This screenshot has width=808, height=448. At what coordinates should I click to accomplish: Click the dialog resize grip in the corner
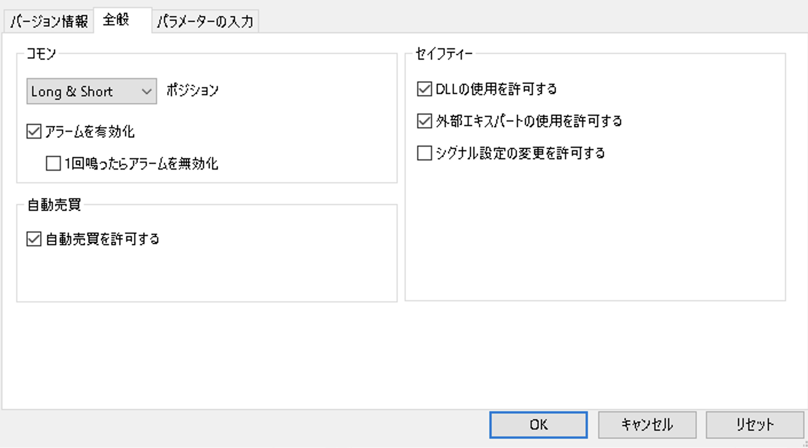pyautogui.click(x=803, y=443)
